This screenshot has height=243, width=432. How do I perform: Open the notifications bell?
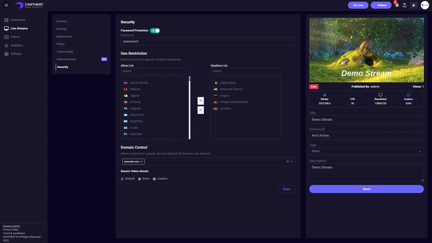click(x=397, y=5)
